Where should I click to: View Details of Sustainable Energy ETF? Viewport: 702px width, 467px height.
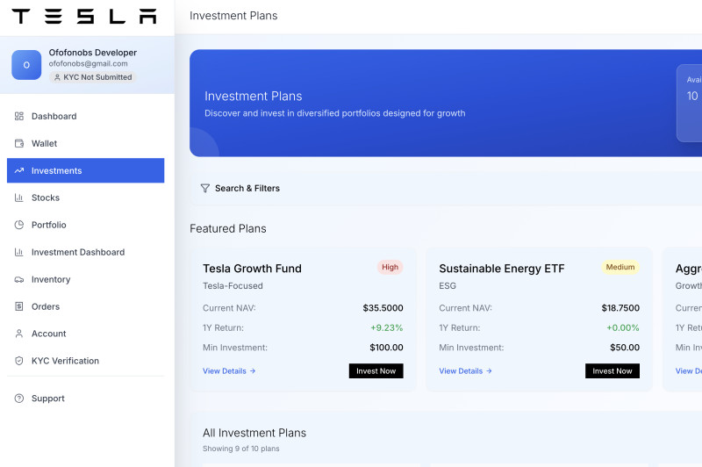coord(465,371)
